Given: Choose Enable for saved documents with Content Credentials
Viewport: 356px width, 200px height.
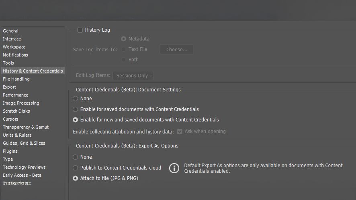Looking at the screenshot, I should pos(76,109).
